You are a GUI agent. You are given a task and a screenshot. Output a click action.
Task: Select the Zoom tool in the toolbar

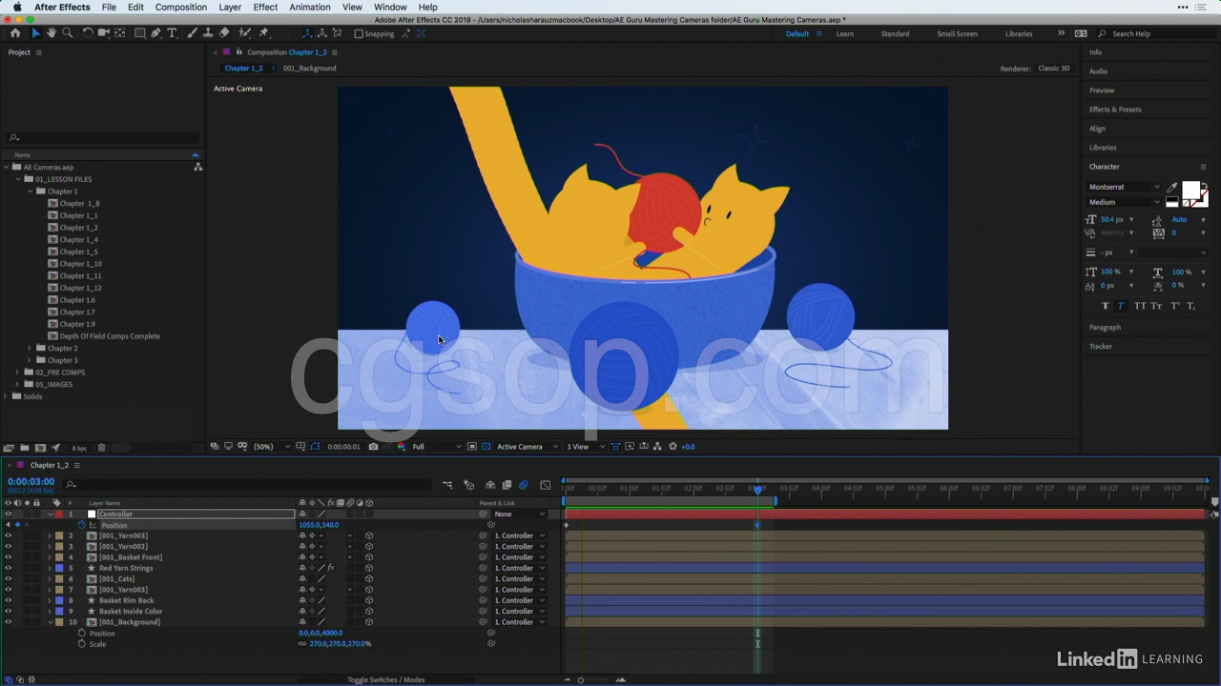click(67, 33)
